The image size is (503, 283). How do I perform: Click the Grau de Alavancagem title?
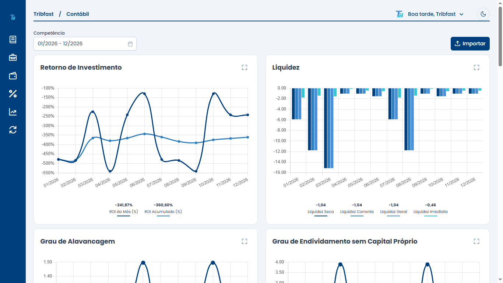coord(78,241)
